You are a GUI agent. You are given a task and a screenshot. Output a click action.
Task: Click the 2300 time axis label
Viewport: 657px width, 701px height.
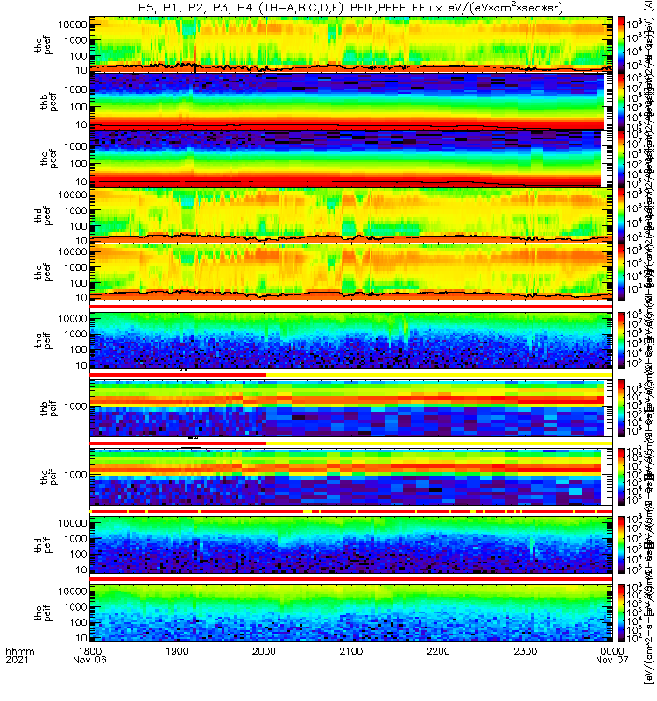(x=525, y=651)
